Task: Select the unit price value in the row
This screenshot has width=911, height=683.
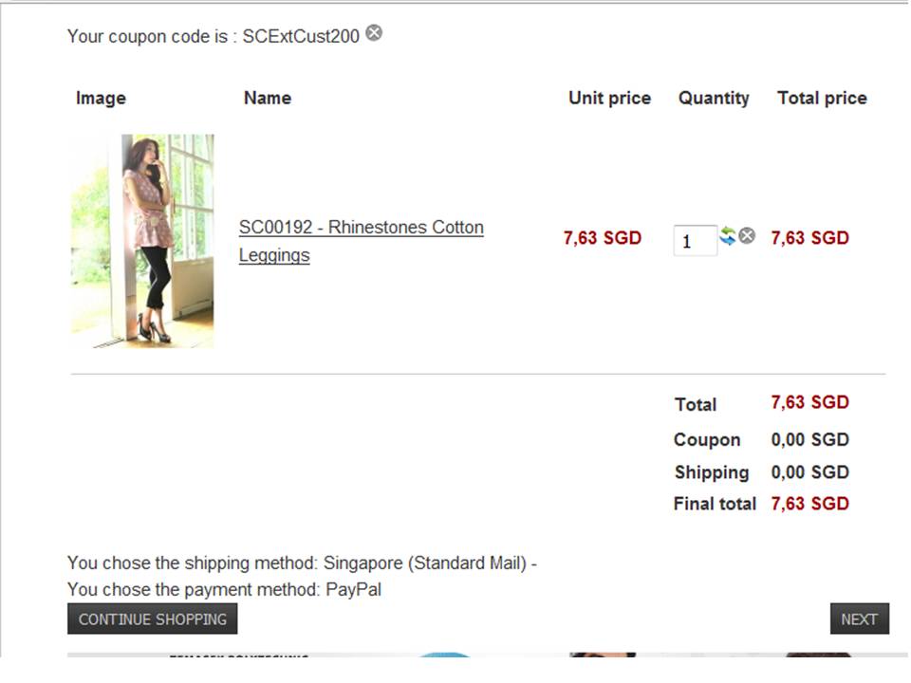Action: click(x=603, y=238)
